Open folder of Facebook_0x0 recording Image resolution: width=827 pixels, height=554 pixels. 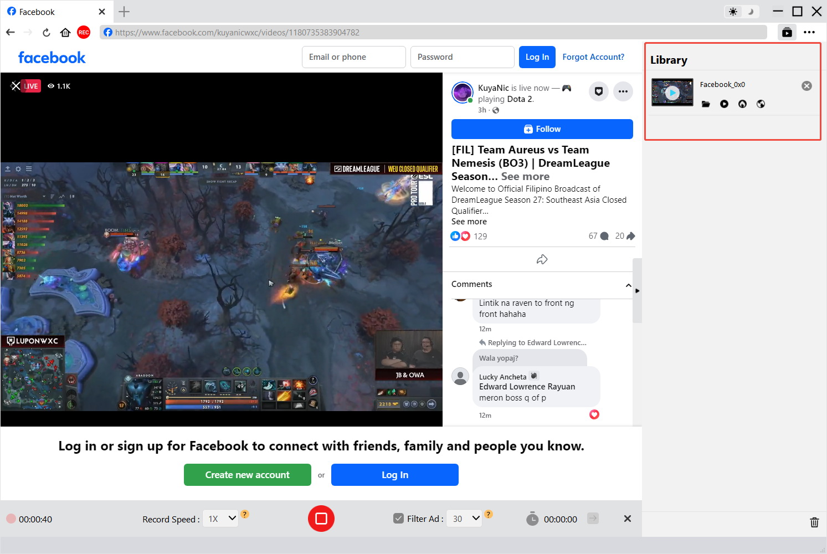tap(706, 104)
